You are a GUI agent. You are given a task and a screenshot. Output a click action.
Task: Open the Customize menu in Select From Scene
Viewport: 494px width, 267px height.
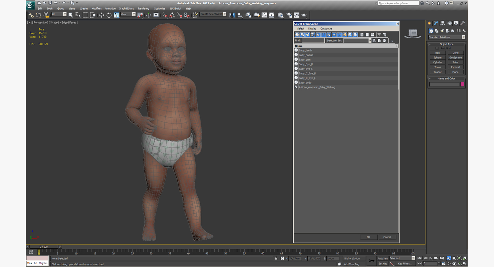[x=326, y=29]
